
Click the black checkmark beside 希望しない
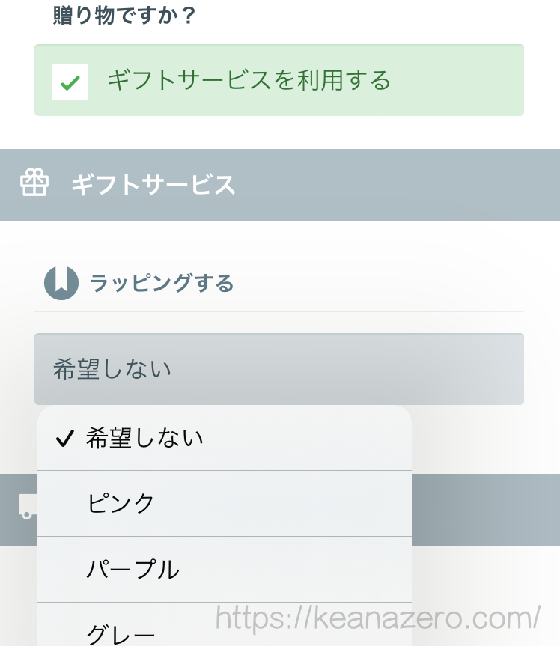point(65,438)
